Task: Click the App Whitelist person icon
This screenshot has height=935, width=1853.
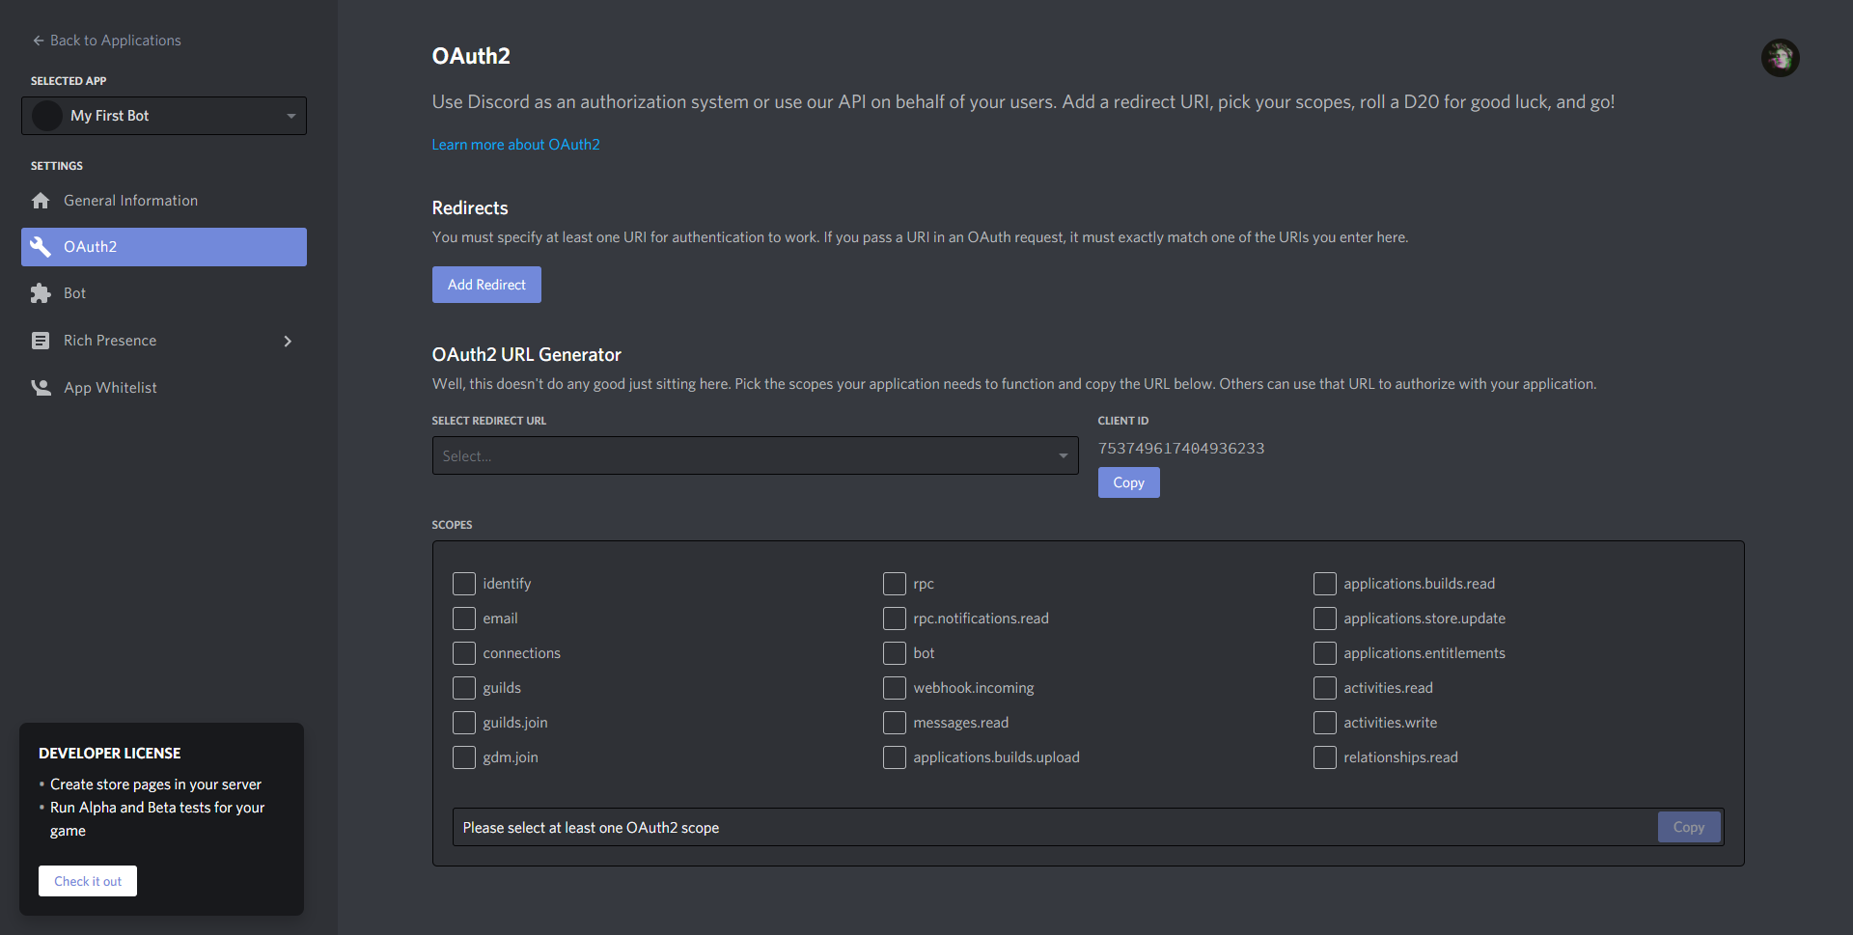Action: coord(41,388)
